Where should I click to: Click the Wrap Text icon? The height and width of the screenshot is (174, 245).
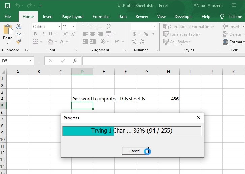click(108, 26)
